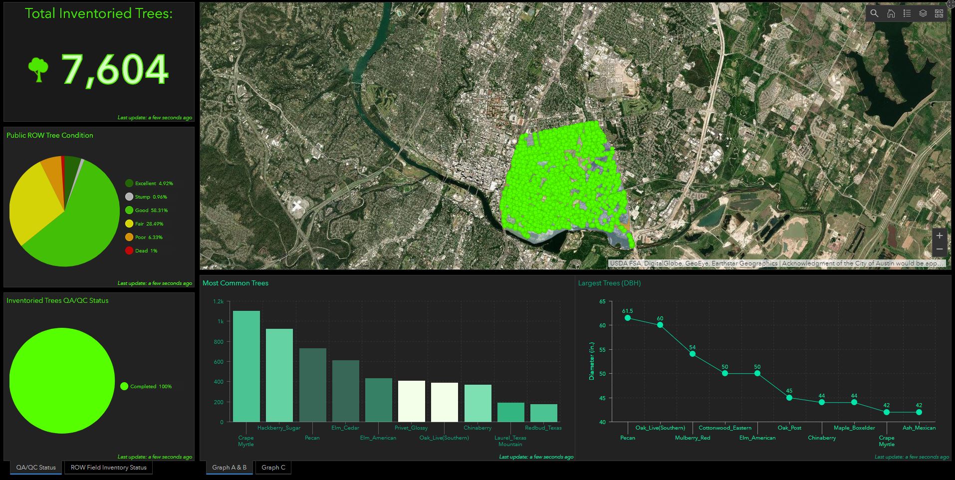The image size is (955, 480).
Task: Select the QA/QC Status tab
Action: click(36, 468)
